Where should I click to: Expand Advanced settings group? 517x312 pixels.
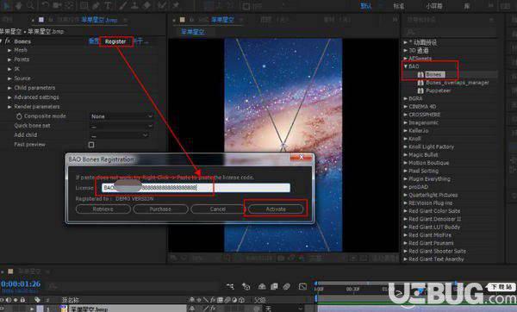(x=9, y=97)
